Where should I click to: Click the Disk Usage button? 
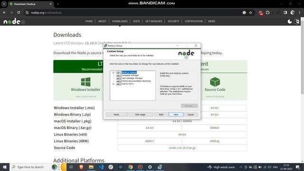coord(140,114)
